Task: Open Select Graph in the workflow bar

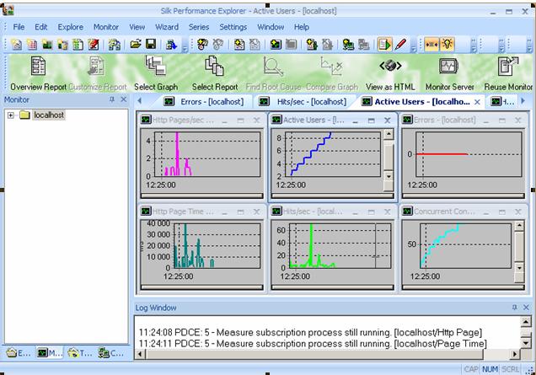Action: click(156, 74)
